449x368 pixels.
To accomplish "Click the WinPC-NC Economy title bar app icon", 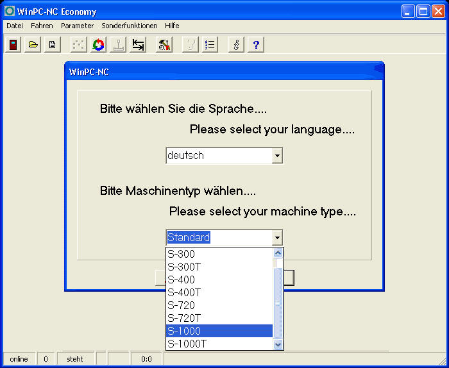I will [10, 11].
